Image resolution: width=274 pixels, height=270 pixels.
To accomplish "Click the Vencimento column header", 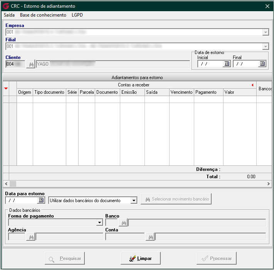I will [x=182, y=92].
